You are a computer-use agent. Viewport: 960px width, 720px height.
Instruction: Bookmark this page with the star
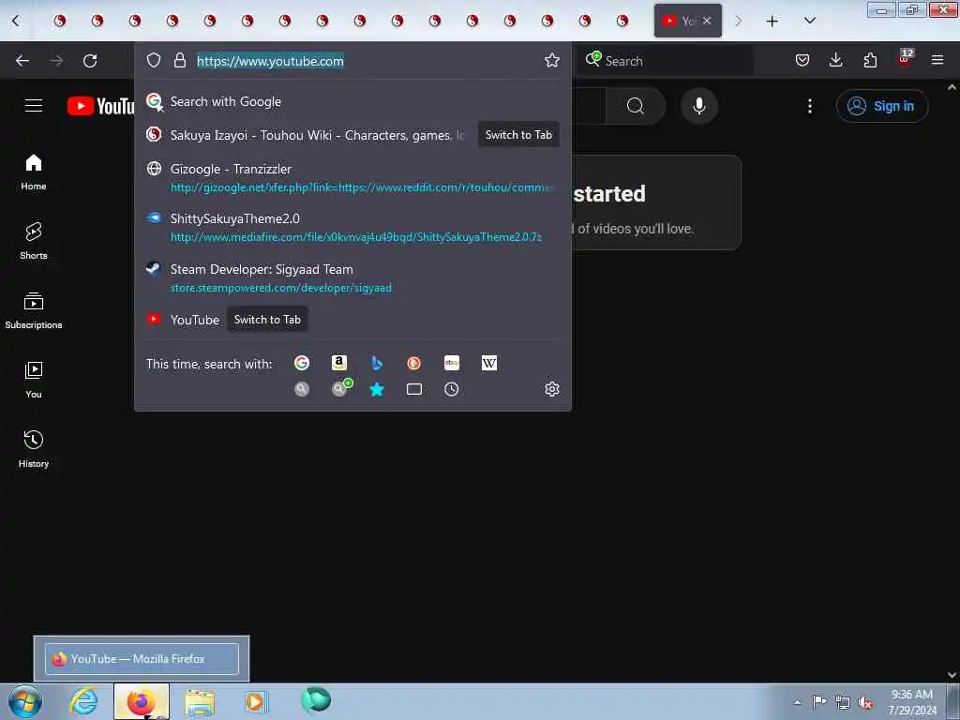click(551, 60)
